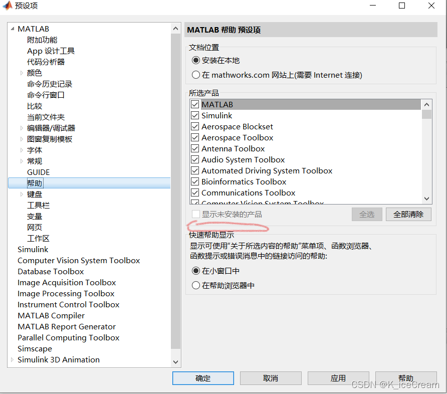Choose 在帮助浏览器中 radio button
Image resolution: width=447 pixels, height=394 pixels.
pos(195,285)
